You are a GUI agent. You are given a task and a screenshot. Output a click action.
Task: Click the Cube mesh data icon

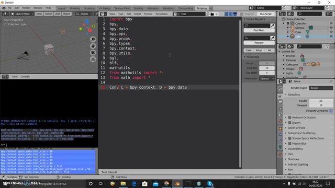[307, 32]
